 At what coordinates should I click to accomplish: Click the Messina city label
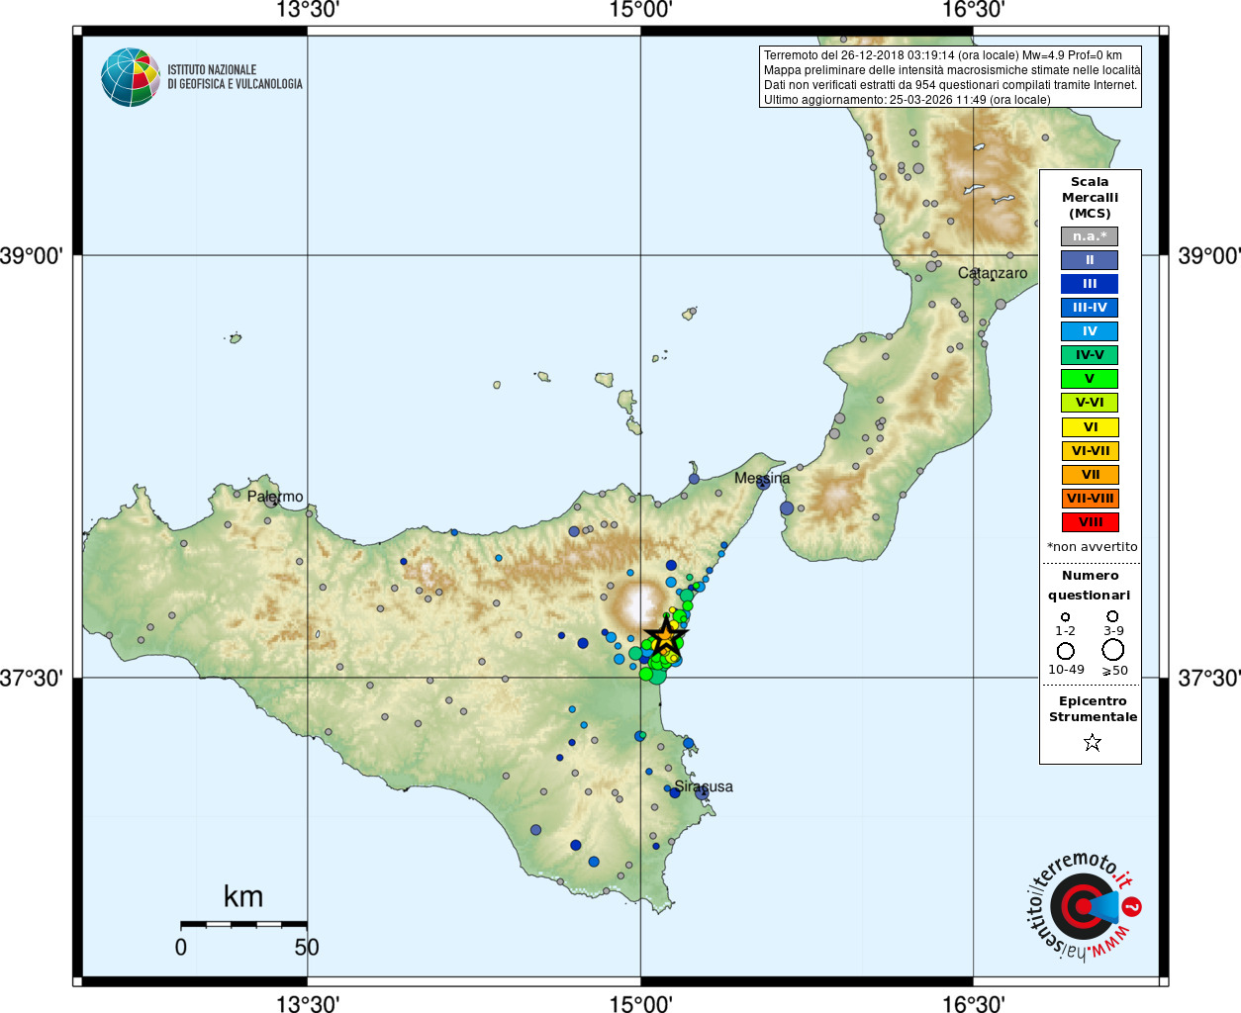coord(762,479)
